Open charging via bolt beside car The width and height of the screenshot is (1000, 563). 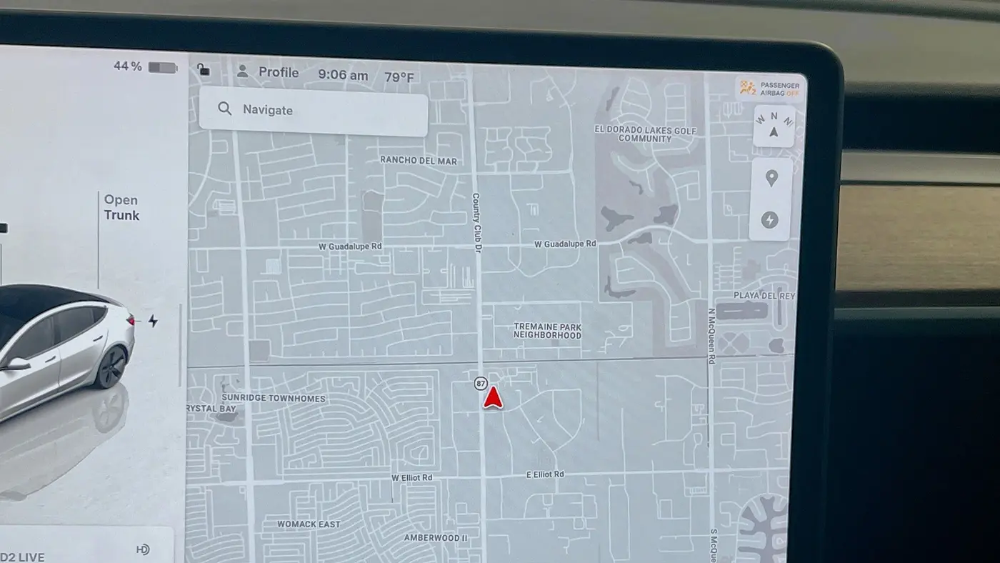coord(153,321)
